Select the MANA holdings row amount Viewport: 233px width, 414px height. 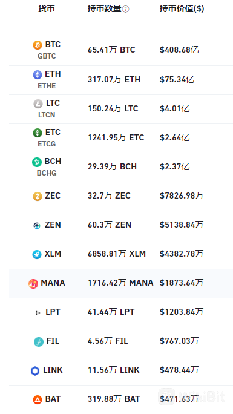tap(120, 283)
